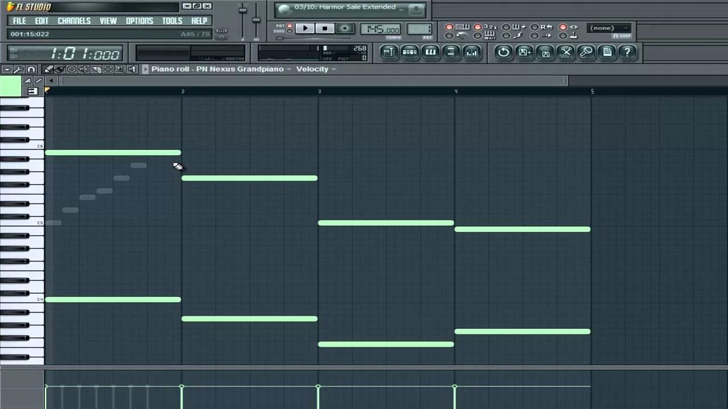Open the Step Sequencer window button
This screenshot has height=409, width=728.
(x=409, y=52)
